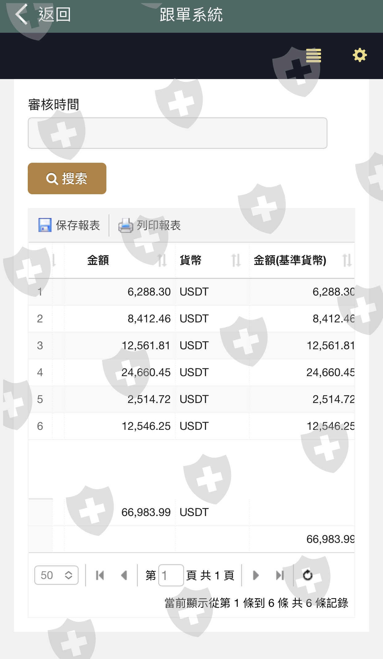Screen dimensions: 383x659
Task: Click the page number input box
Action: 171,575
